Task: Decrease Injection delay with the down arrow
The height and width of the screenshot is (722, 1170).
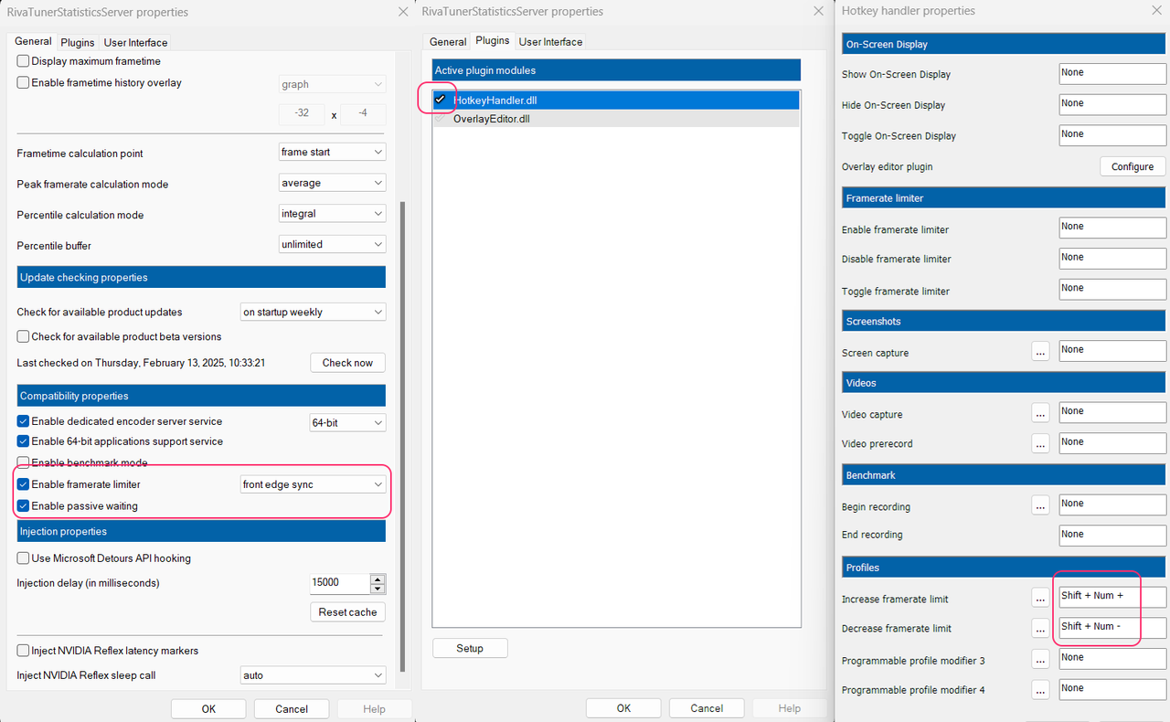Action: click(x=378, y=588)
